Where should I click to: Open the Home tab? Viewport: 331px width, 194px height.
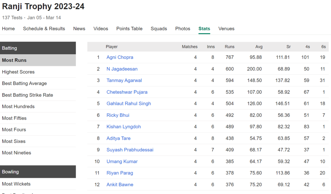8,29
